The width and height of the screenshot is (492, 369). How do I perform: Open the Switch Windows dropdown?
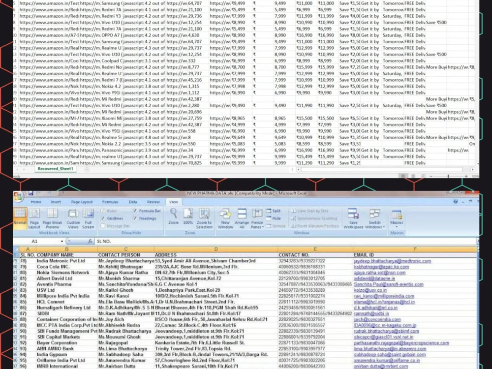(x=374, y=218)
